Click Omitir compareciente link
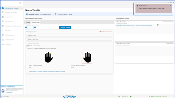The height and width of the screenshot is (98, 175). pyautogui.click(x=107, y=32)
